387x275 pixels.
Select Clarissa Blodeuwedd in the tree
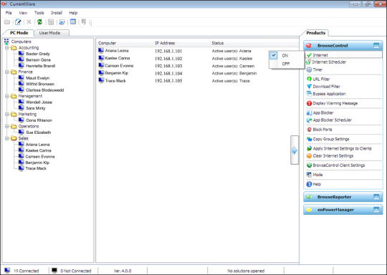pos(44,90)
